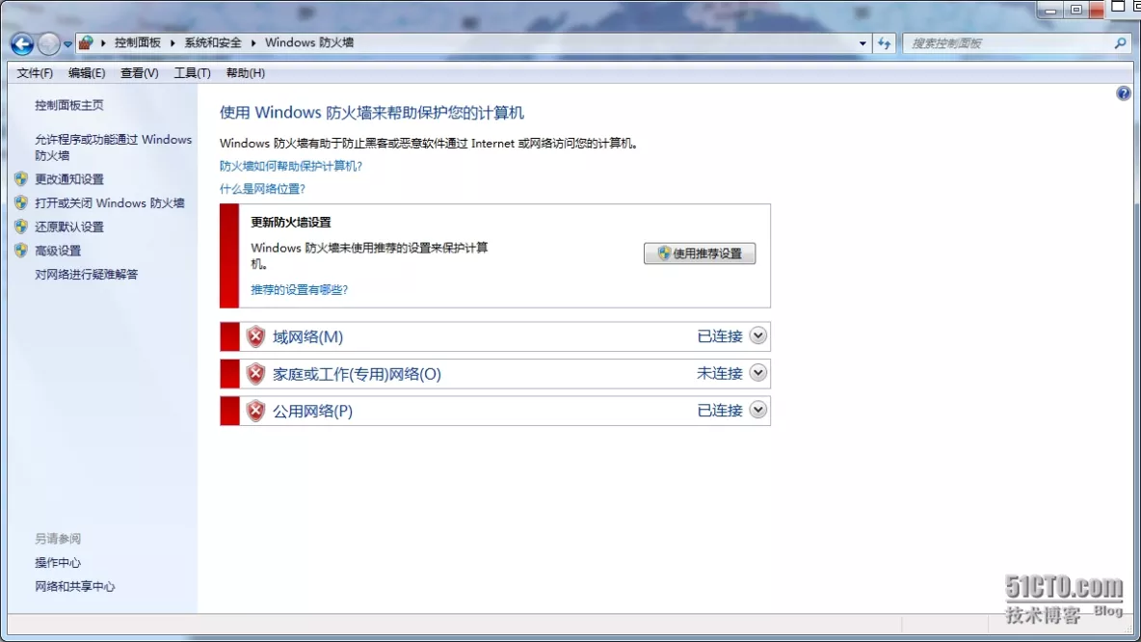Select 系统和安全 in the breadcrumb

click(x=212, y=43)
